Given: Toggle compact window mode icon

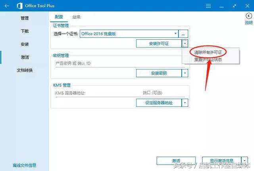Looking at the screenshot, I should 235,6.
